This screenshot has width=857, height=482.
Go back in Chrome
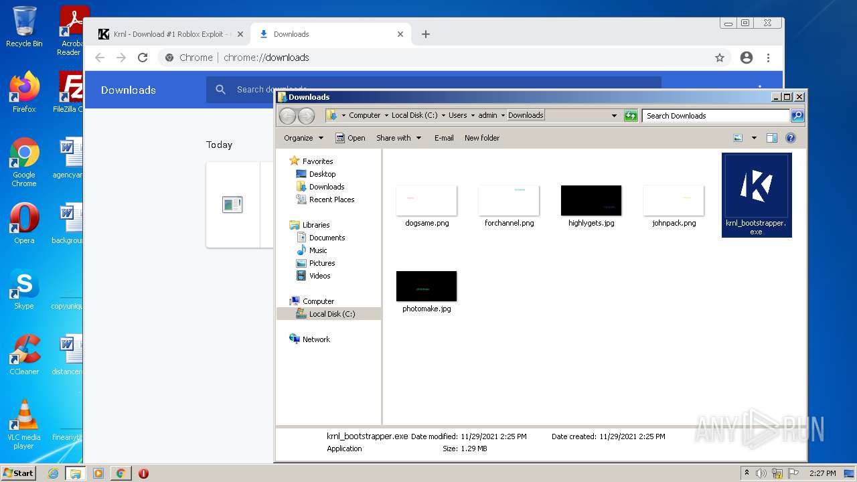click(x=100, y=58)
